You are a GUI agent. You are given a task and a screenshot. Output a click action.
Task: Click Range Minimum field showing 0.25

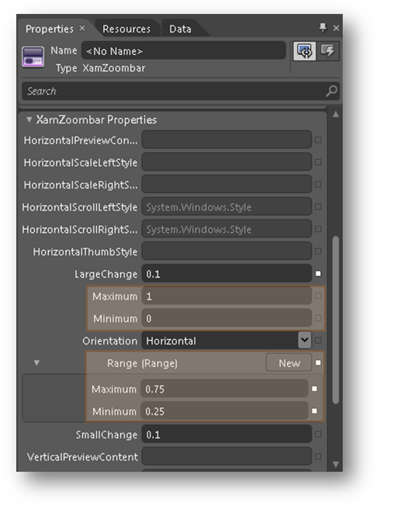[224, 411]
